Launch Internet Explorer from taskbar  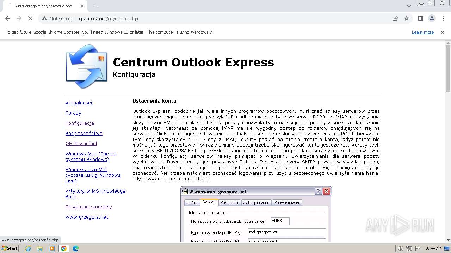click(x=28, y=248)
